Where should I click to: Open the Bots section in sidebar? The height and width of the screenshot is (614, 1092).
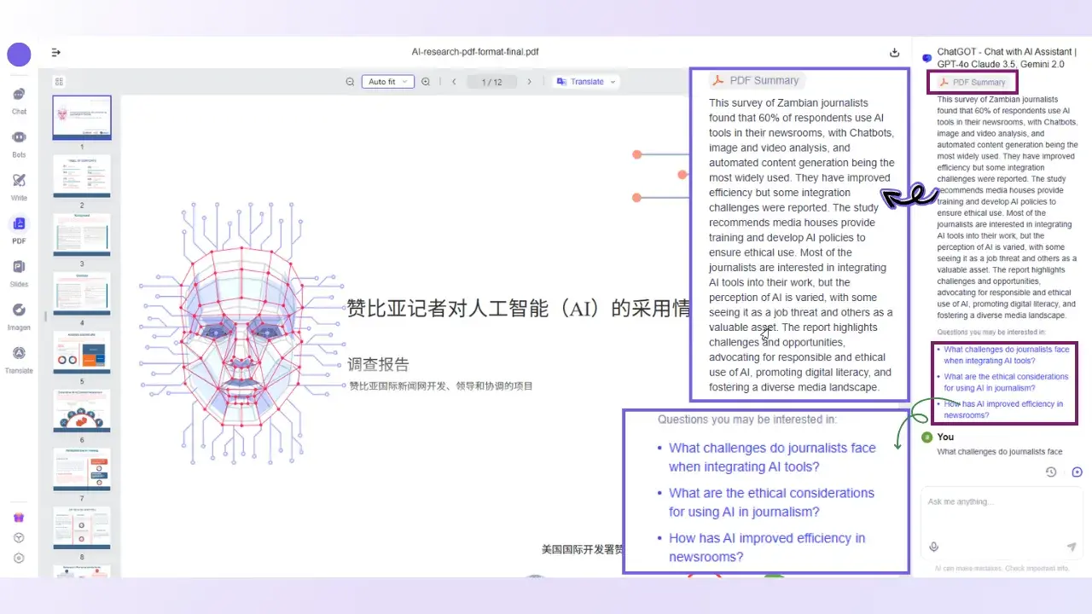tap(19, 139)
